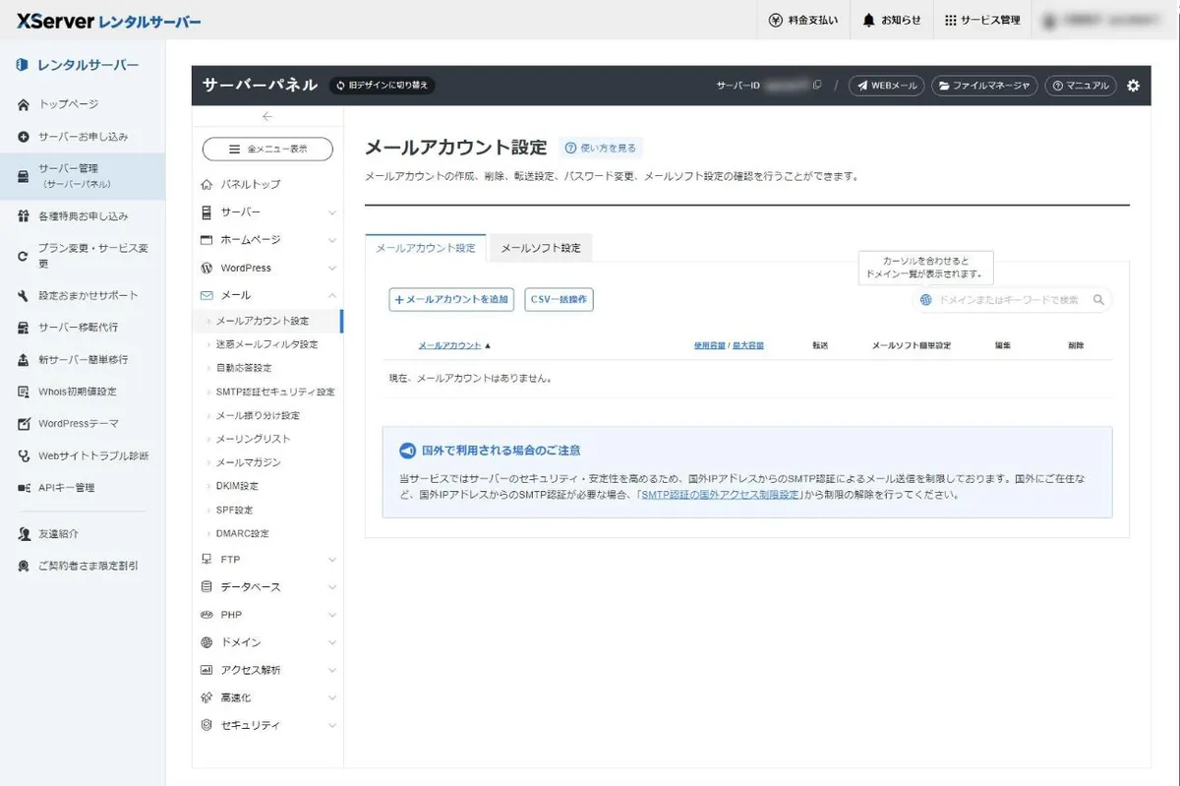Follow the SMTP認証の国外アクセス制限設定 link
Viewport: 1180px width, 786px height.
tap(720, 495)
